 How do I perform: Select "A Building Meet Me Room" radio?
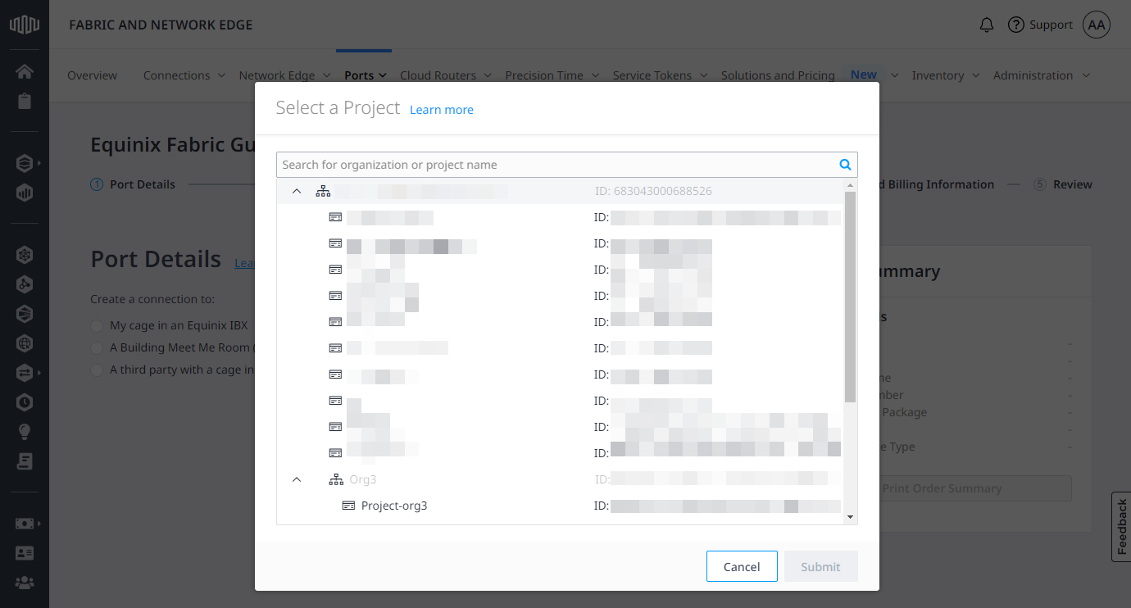tap(98, 347)
